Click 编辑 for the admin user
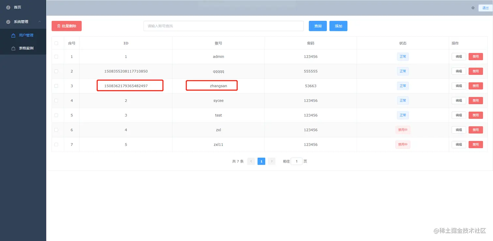The image size is (493, 241). pyautogui.click(x=459, y=56)
